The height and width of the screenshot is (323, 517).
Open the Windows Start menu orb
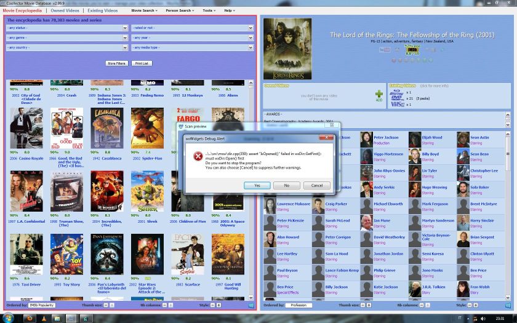8,317
